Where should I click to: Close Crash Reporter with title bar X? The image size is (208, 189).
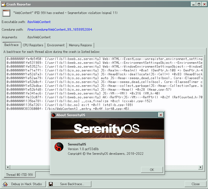coord(204,4)
